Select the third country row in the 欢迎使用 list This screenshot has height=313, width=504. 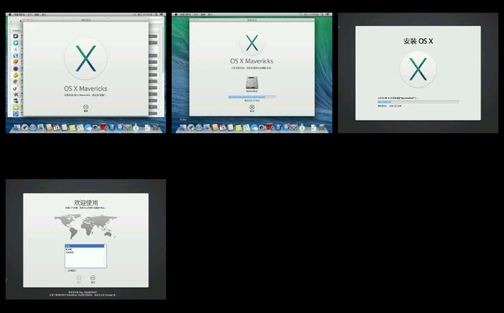(x=85, y=253)
